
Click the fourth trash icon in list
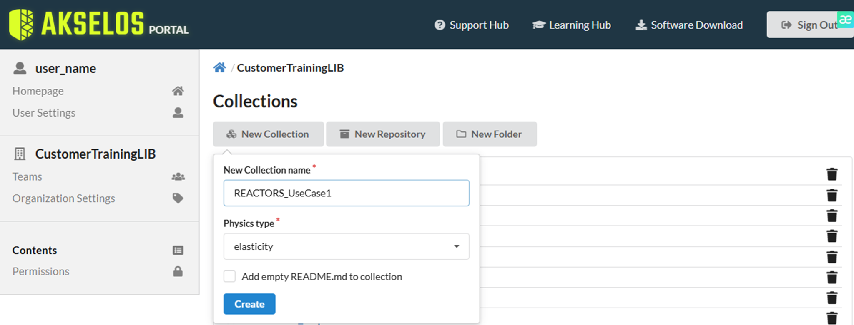[x=832, y=236]
